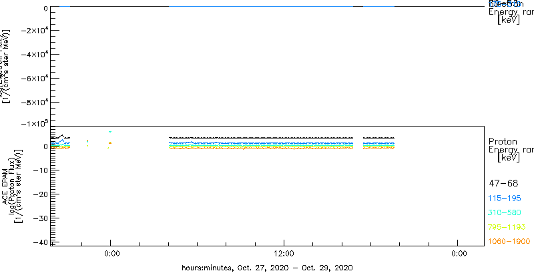Click the 12:00 time axis label
This screenshot has height=273, width=534.
coord(284,254)
